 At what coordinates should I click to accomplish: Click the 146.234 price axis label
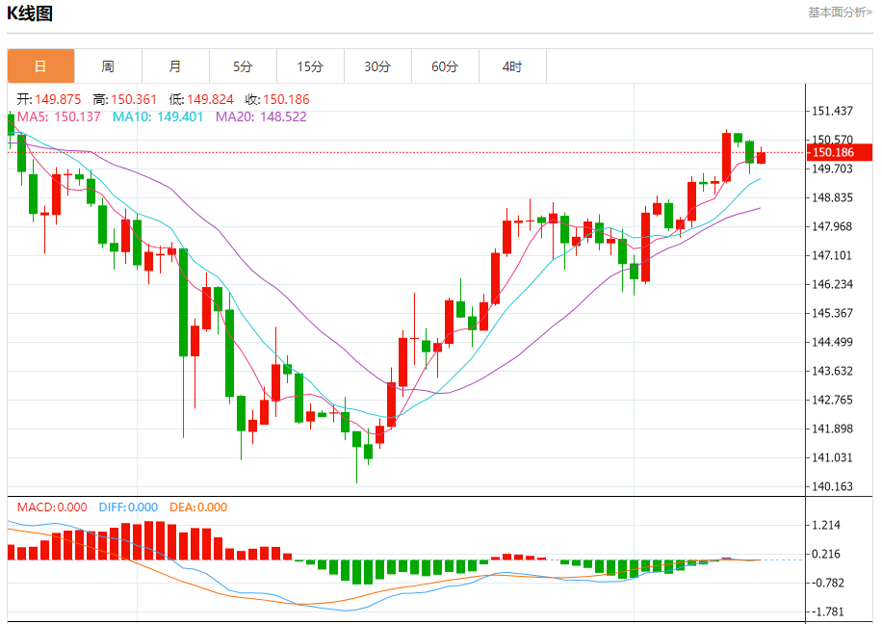point(832,284)
